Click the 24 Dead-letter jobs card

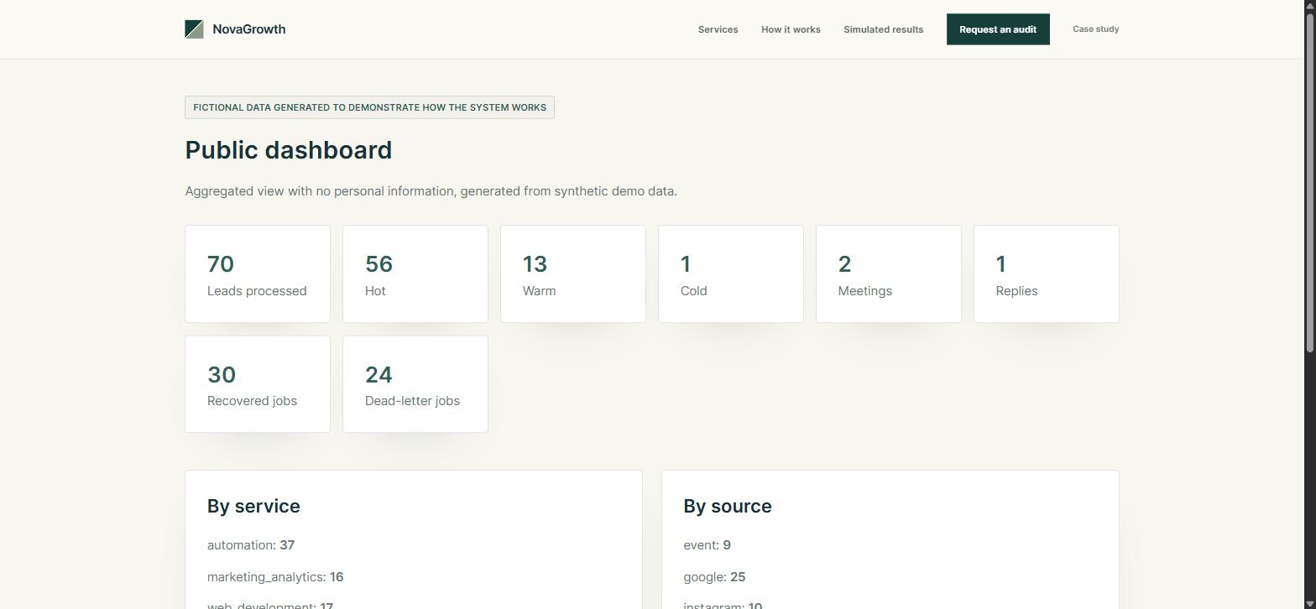[415, 384]
